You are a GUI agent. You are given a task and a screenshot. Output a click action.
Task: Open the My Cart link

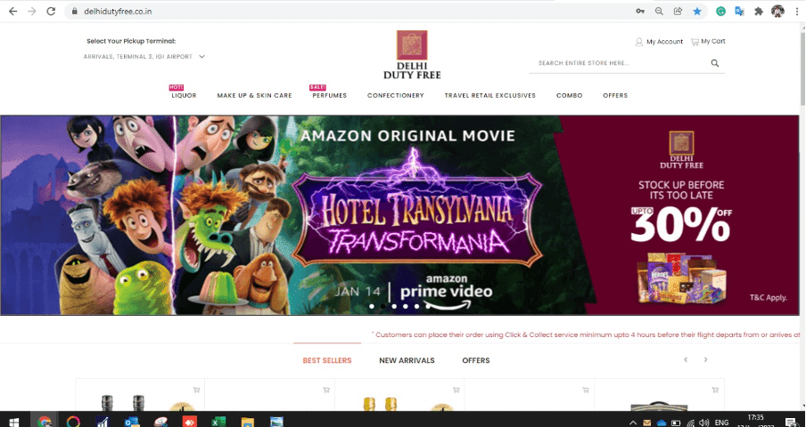(708, 42)
